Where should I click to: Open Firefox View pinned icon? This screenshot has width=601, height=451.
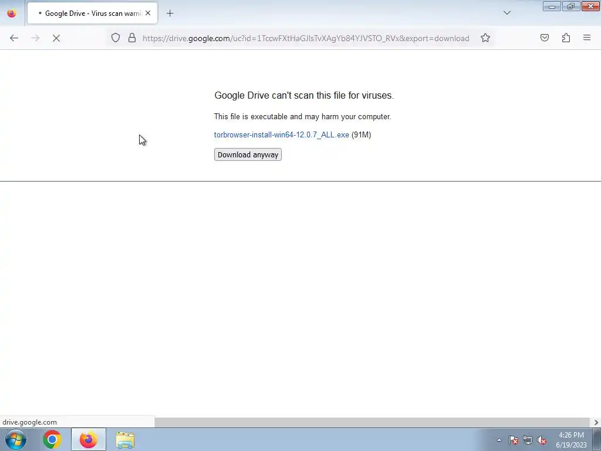(12, 14)
